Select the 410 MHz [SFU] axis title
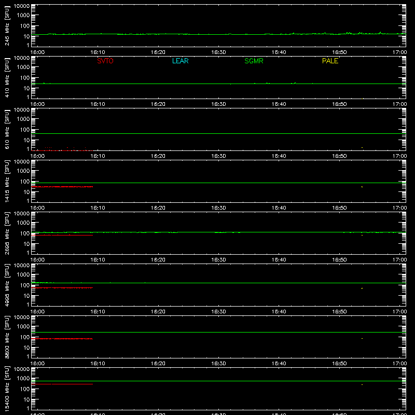Viewport: 415px width, 415px height. [x=7, y=77]
